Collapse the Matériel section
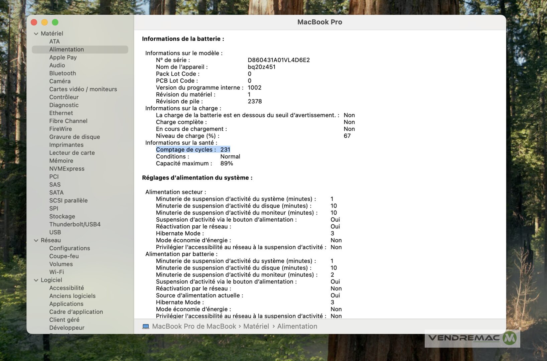Viewport: 547px width, 361px height. (x=36, y=34)
